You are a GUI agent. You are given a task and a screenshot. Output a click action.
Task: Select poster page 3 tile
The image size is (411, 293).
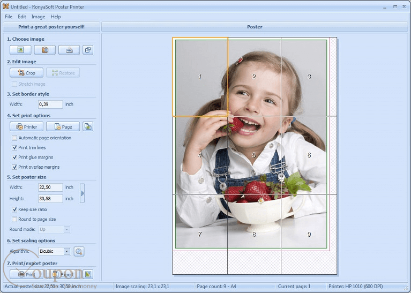click(x=309, y=77)
